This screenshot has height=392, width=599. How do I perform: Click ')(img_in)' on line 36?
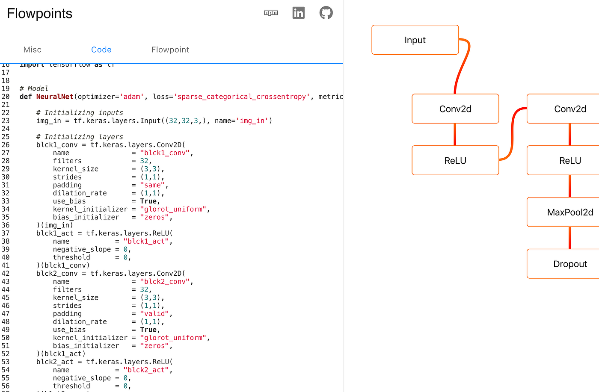[55, 225]
